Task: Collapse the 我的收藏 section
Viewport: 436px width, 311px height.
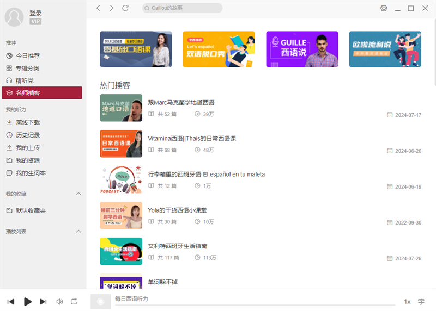Action: (x=78, y=194)
